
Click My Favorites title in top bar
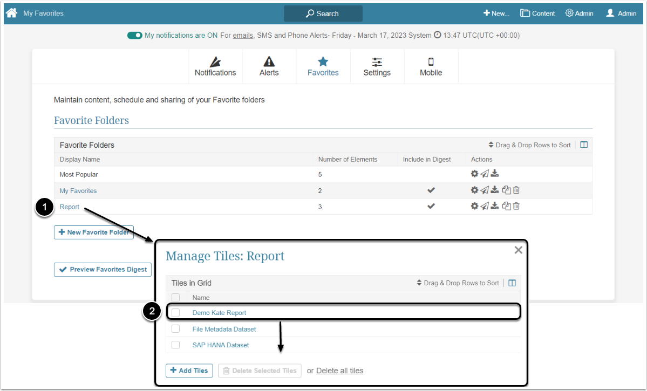pos(43,13)
